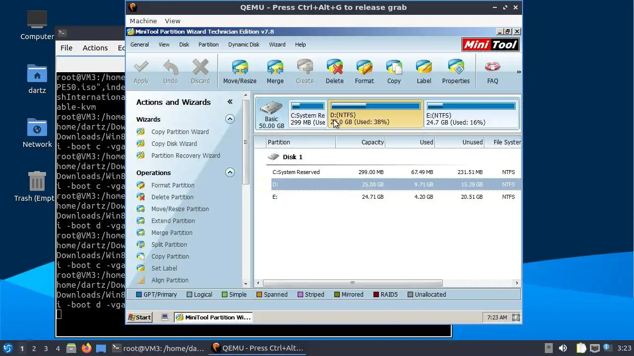Sort by Unused column header
The image size is (634, 356).
pos(459,142)
